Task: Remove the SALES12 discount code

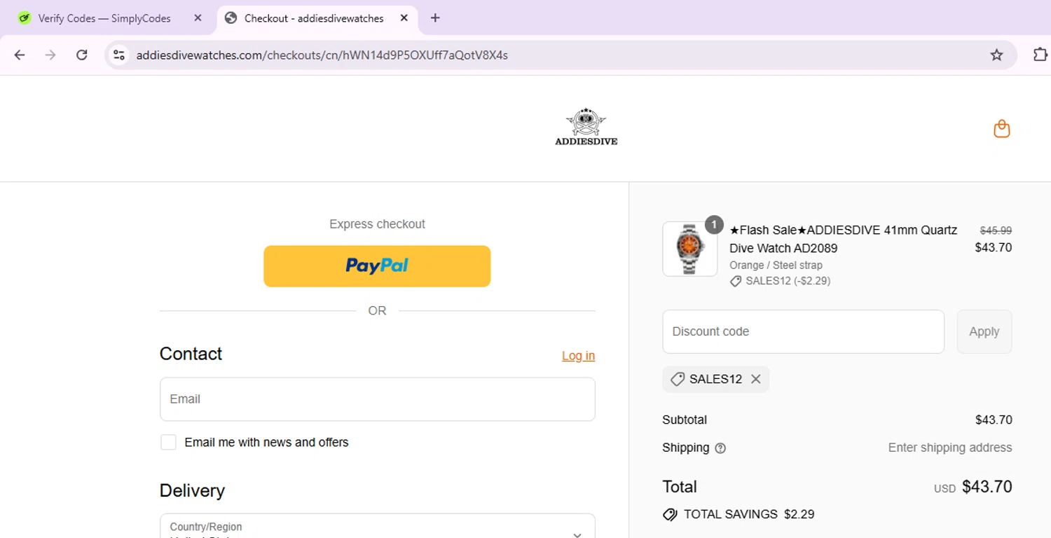Action: click(x=756, y=379)
